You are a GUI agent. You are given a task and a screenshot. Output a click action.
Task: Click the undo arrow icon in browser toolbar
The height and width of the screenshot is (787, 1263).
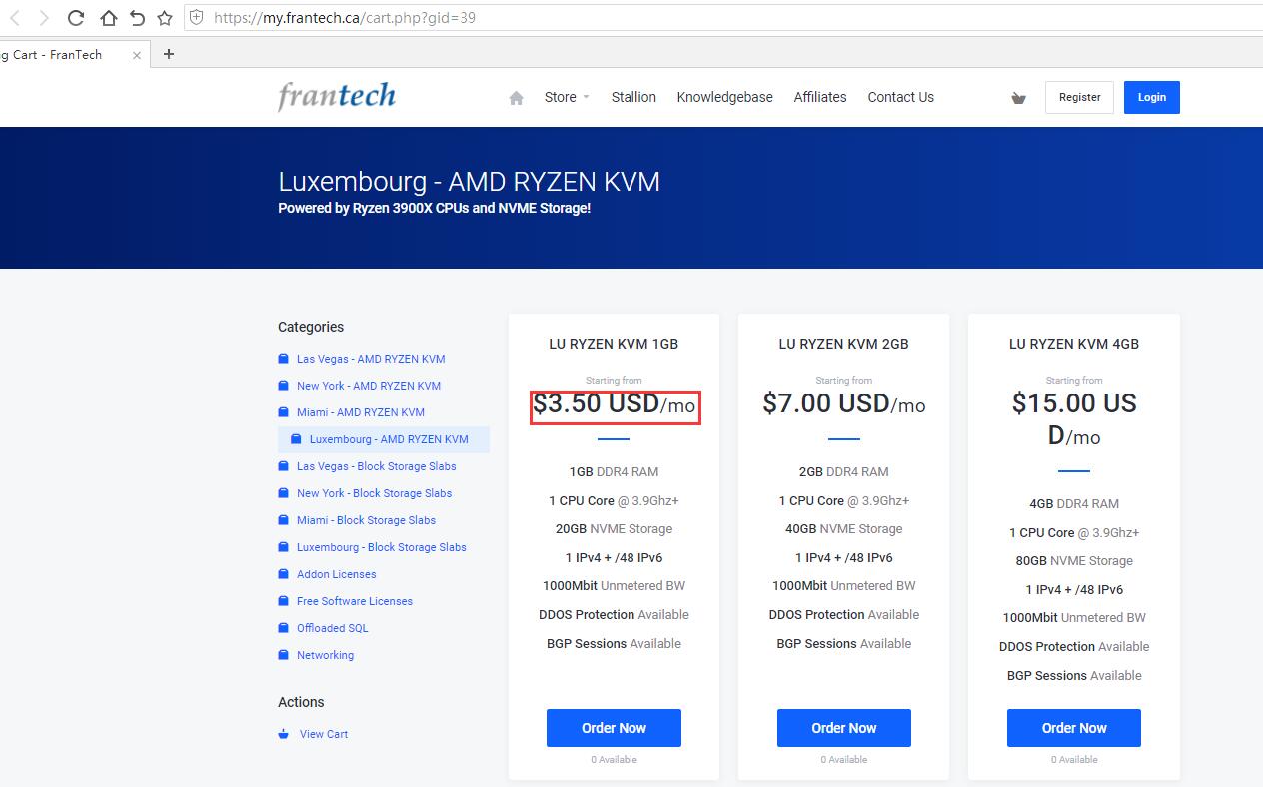coord(137,17)
